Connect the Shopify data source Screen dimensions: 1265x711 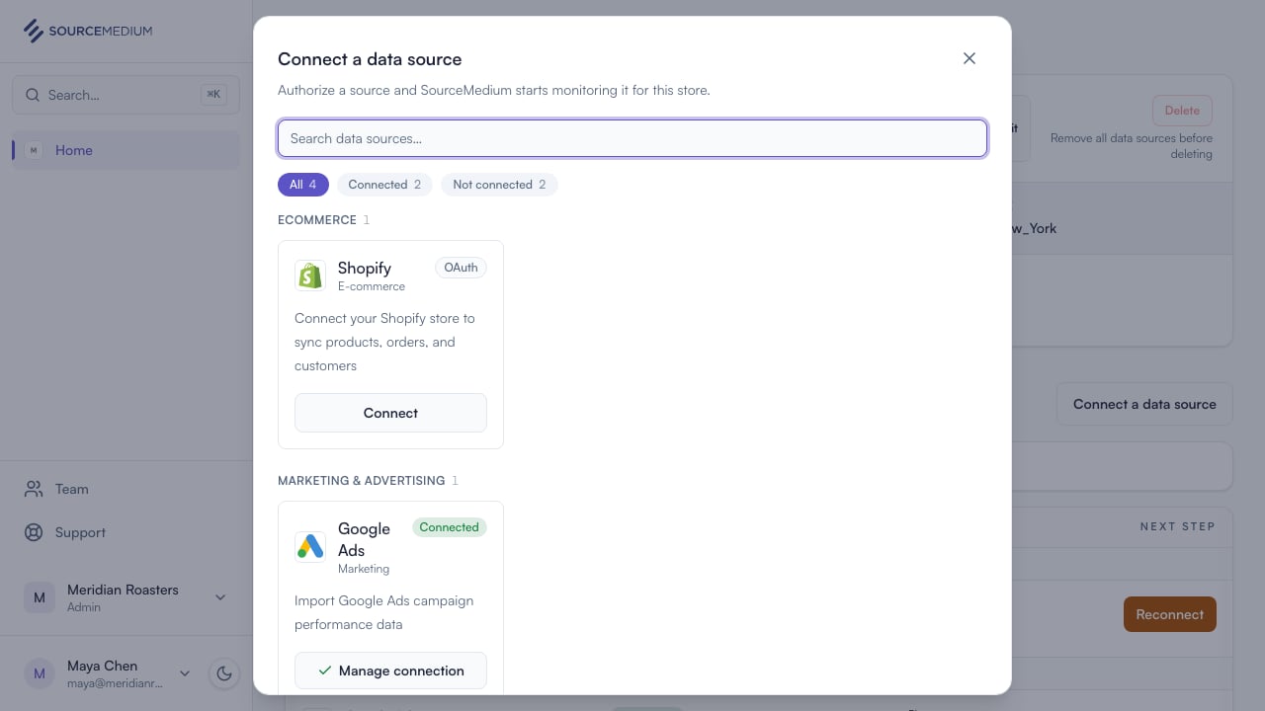tap(390, 413)
